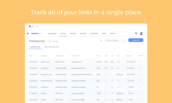The width and height of the screenshot is (172, 103).
Task: Open the Forms menu
Action: click(x=104, y=34)
